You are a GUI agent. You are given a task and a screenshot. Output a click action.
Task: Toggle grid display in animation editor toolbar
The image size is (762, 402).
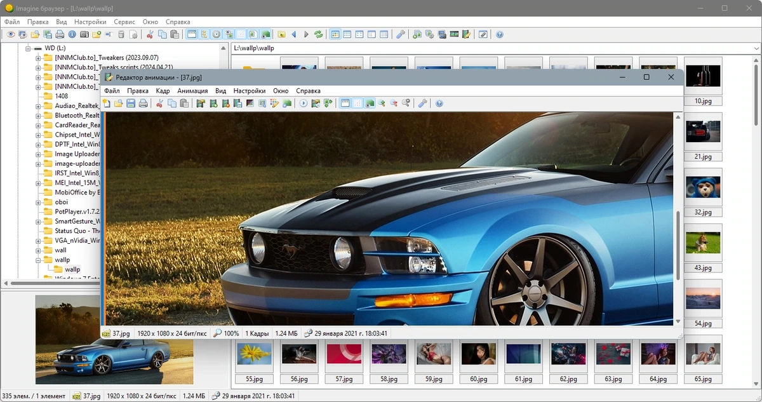click(x=358, y=103)
